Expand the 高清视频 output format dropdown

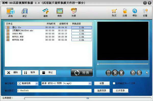click(37, 83)
